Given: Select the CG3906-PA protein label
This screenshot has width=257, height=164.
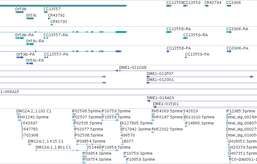Looking at the screenshot, I should (237, 48).
